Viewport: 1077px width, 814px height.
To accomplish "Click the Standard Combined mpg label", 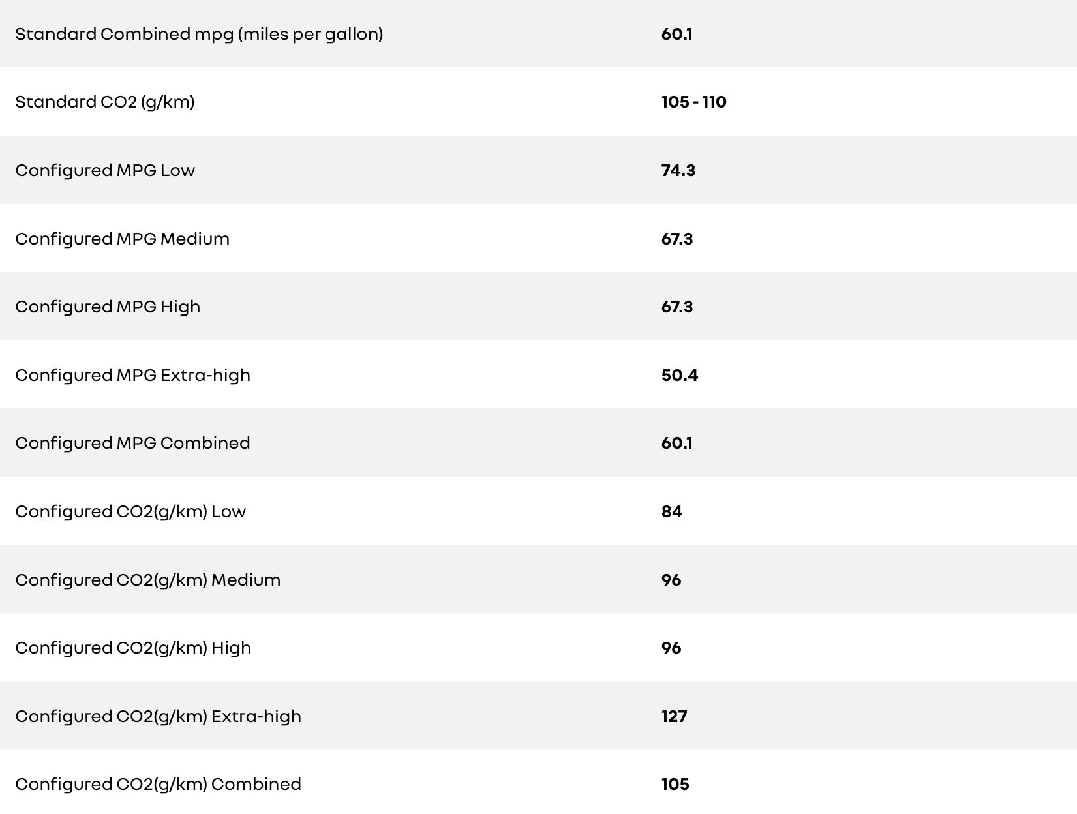I will [x=199, y=34].
